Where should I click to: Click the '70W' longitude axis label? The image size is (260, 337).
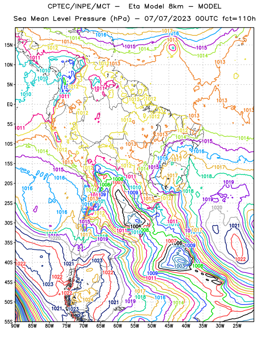pos(84,326)
